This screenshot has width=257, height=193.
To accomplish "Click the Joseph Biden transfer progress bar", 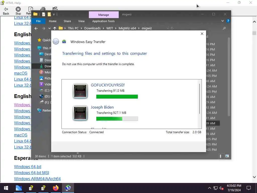I will click(117, 119).
